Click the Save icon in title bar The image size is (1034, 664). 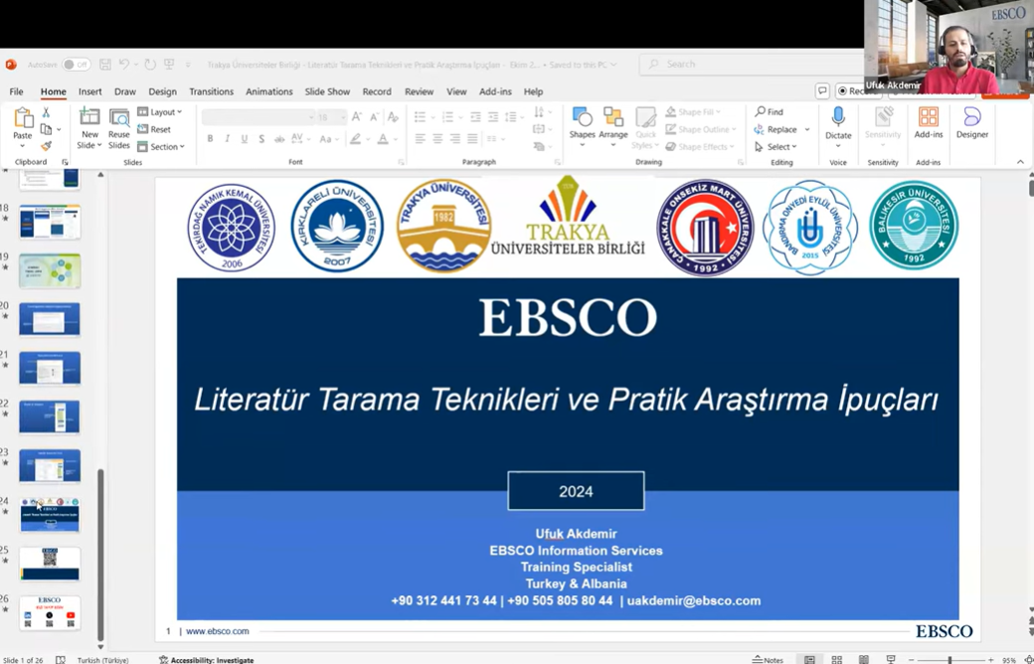click(x=104, y=64)
